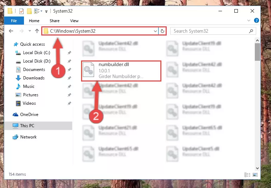
Task: Switch to the Share ribbon tab
Action: (54, 21)
